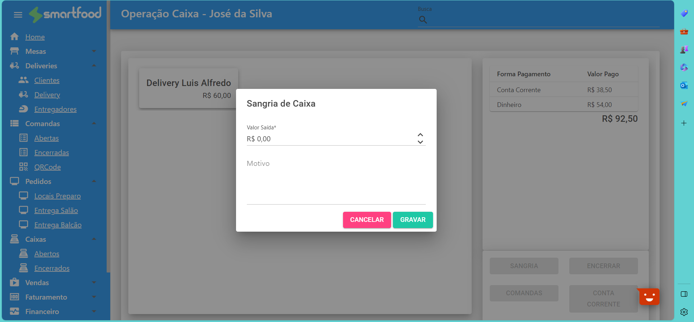The height and width of the screenshot is (322, 694).
Task: Click the search magnifier icon
Action: [x=423, y=20]
